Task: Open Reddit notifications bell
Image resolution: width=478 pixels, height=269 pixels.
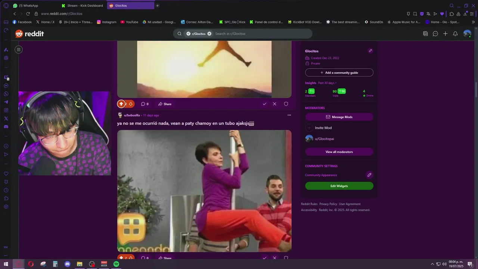Action: coord(455,34)
